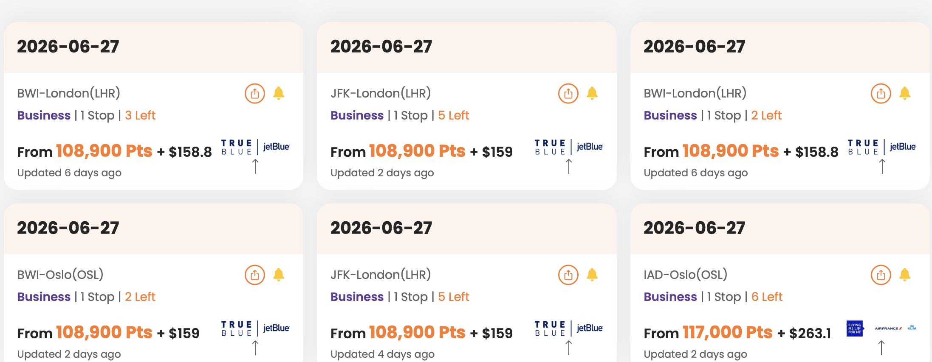Click date header of the BWI-Oslo card
932x362 pixels.
[x=68, y=228]
